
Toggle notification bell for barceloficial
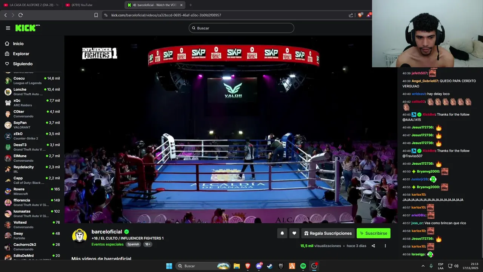pos(282,233)
